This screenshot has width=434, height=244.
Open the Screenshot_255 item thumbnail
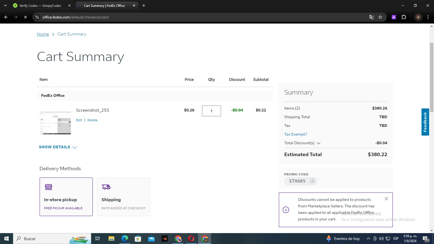coord(55,123)
